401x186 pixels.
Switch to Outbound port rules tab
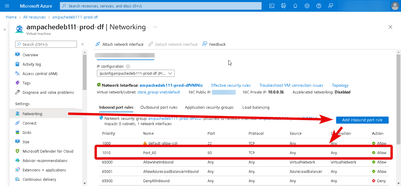pyautogui.click(x=159, y=107)
